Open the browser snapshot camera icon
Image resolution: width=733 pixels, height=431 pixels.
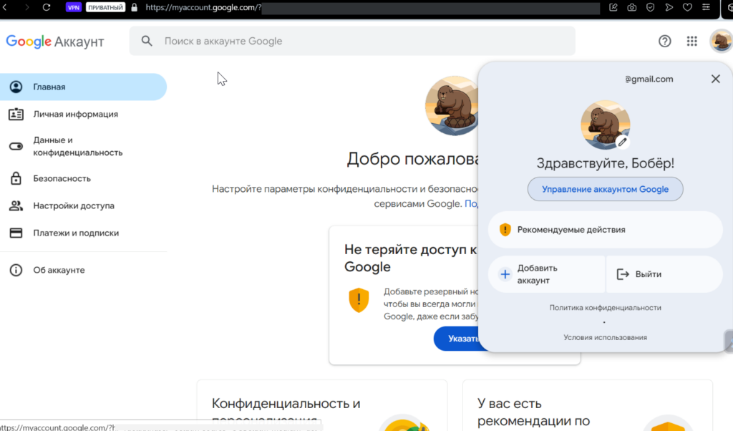(x=631, y=7)
